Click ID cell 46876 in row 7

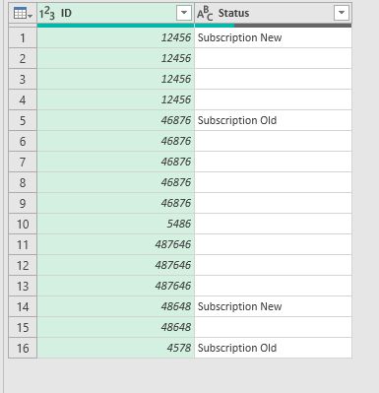(x=116, y=162)
